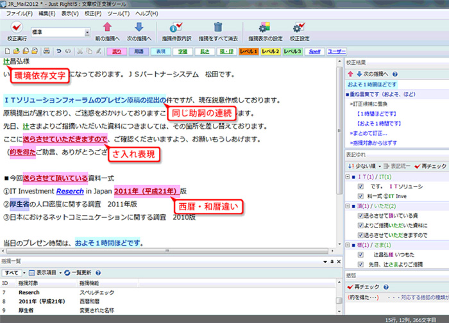Toggle the 誤り filter button
This screenshot has height=323, width=449.
pos(117,51)
